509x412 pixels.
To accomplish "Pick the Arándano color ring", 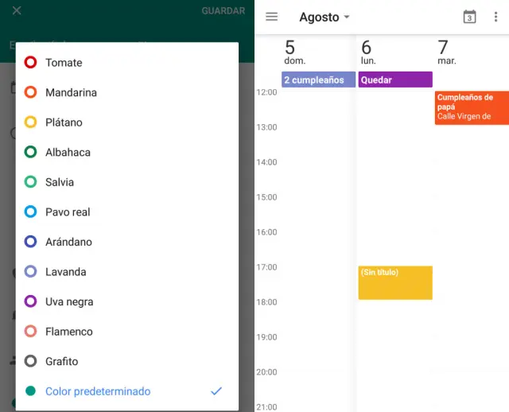I will [31, 242].
